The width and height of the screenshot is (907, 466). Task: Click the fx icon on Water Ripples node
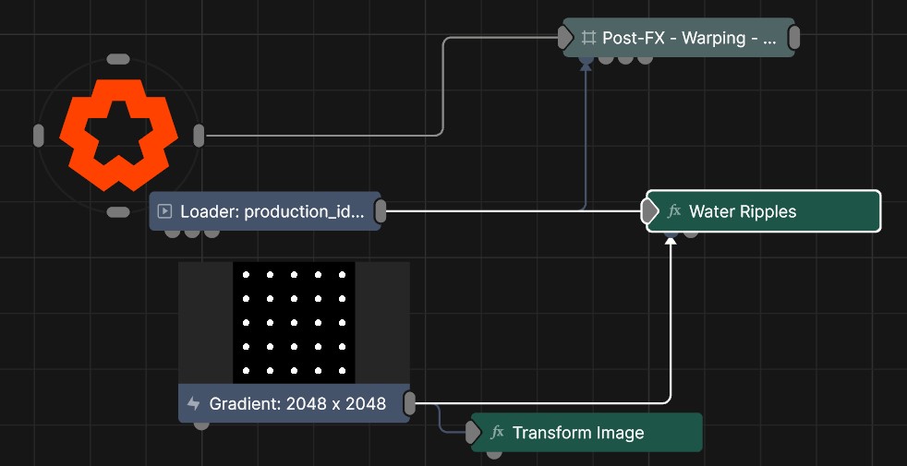[x=674, y=211]
